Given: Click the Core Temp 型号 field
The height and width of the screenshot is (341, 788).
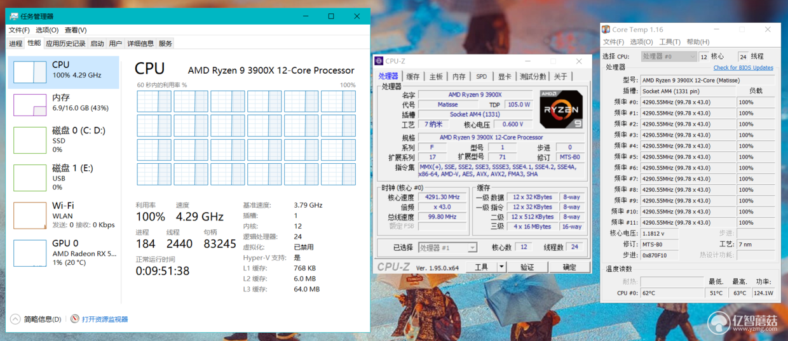Looking at the screenshot, I should coord(707,80).
